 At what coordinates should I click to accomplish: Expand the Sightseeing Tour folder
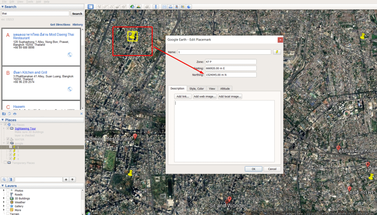4,128
